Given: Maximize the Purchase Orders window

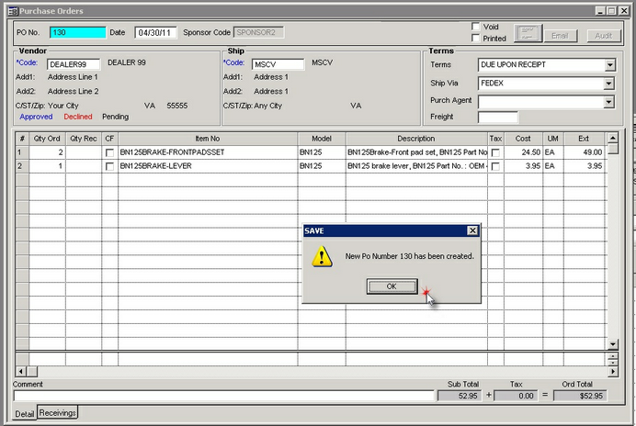Looking at the screenshot, I should tap(611, 10).
